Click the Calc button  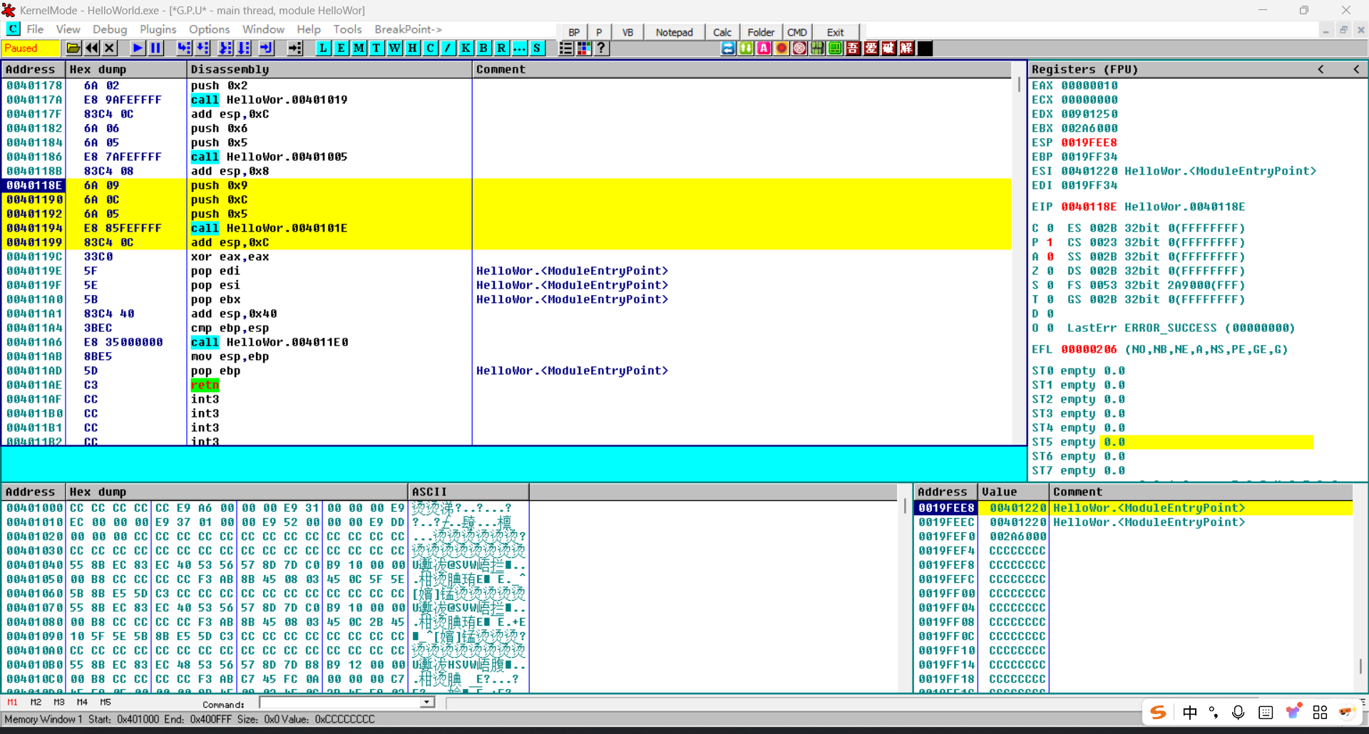722,32
